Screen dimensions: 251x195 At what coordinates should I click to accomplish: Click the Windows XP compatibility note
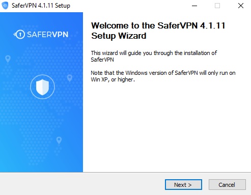coord(163,76)
